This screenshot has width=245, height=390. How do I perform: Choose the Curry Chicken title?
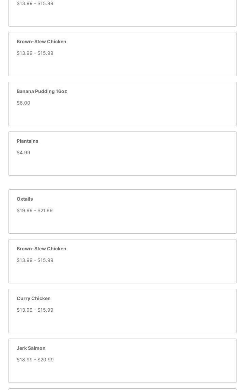click(34, 298)
